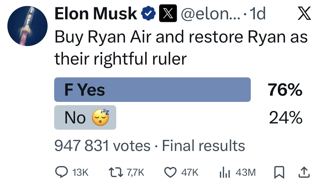Click the sleeping face emoji in the poll
Image resolution: width=320 pixels, height=188 pixels.
[x=100, y=118]
